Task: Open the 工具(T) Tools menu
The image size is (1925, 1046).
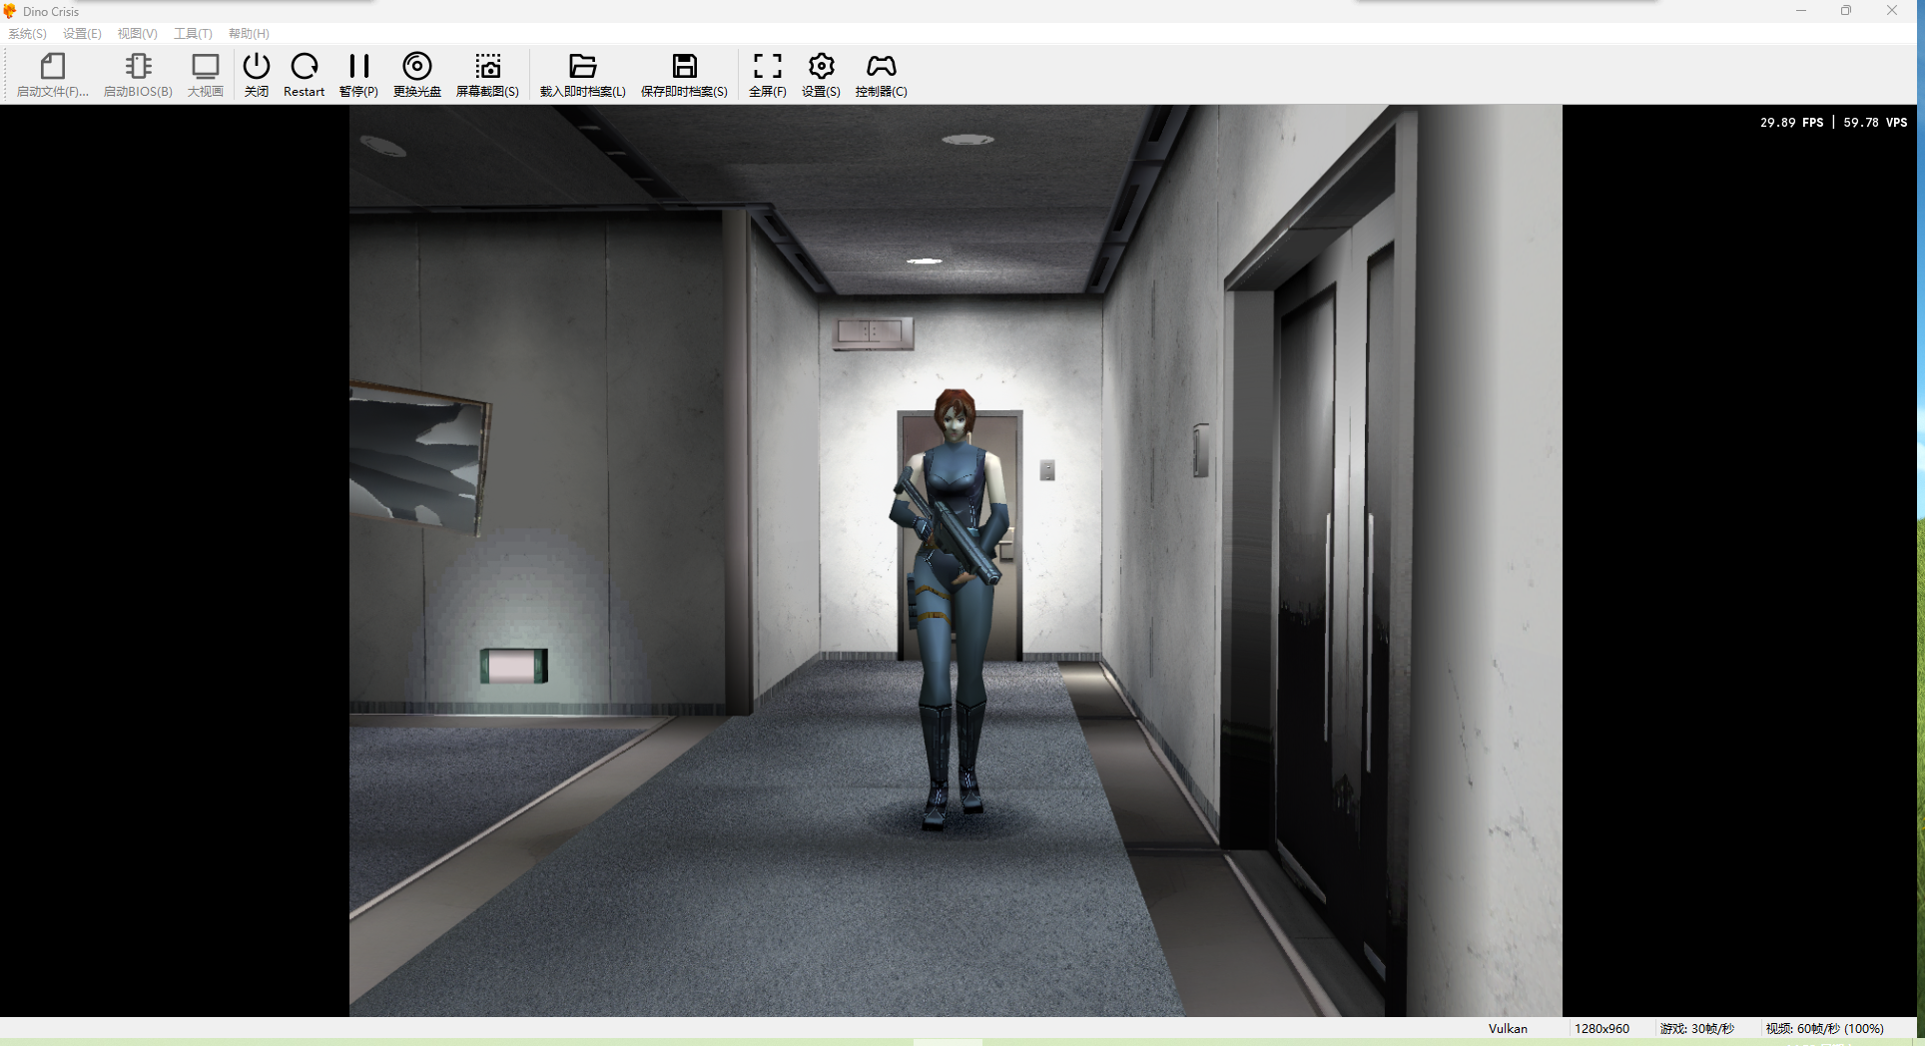Action: [x=193, y=34]
